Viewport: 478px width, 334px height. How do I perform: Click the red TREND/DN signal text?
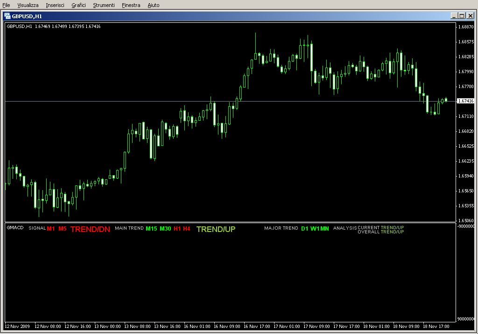tap(90, 229)
